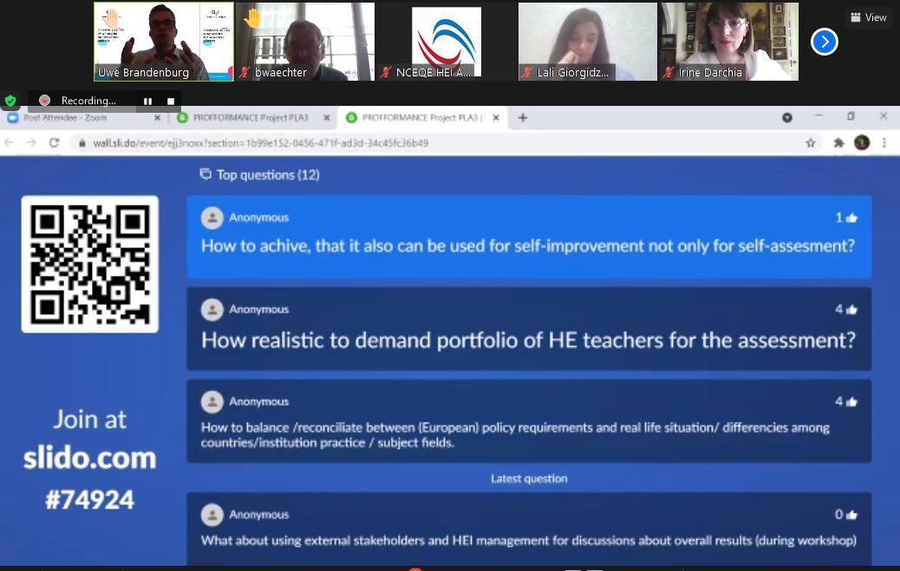Viewport: 900px width, 571px height.
Task: Click the green encryption shield icon
Action: (x=10, y=101)
